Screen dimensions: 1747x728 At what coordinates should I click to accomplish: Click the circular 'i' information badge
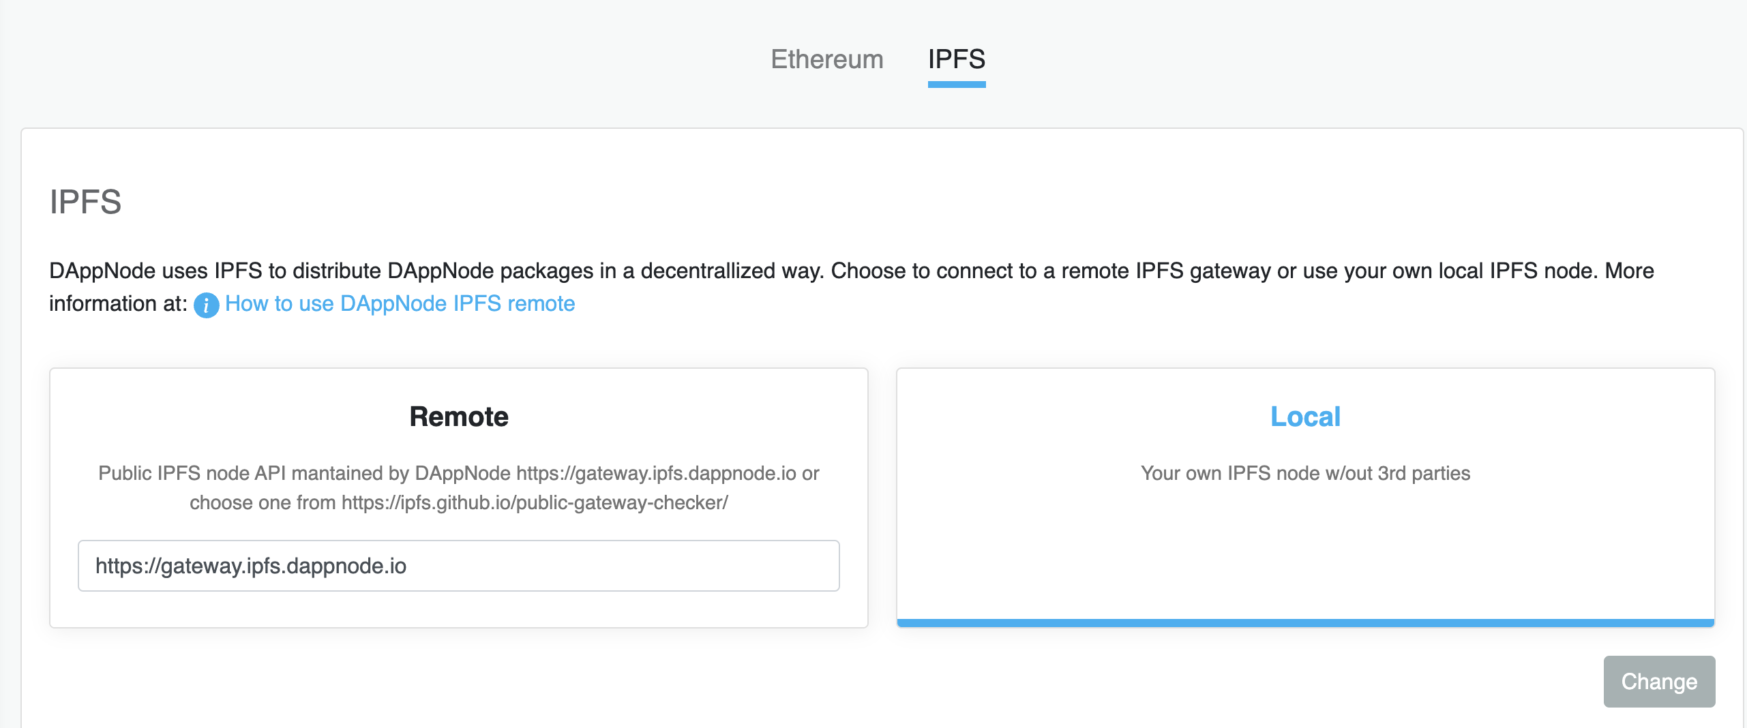(205, 305)
